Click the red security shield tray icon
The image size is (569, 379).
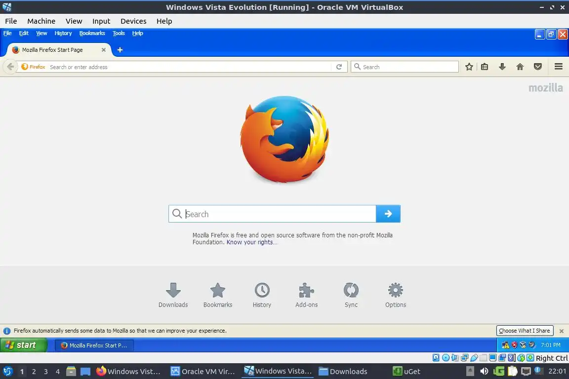pyautogui.click(x=515, y=345)
